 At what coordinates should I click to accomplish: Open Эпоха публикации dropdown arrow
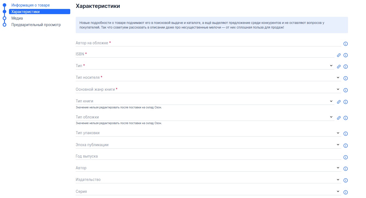click(x=338, y=145)
